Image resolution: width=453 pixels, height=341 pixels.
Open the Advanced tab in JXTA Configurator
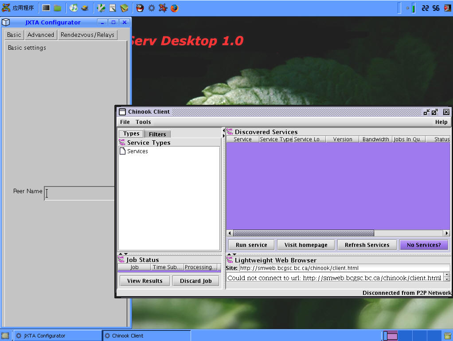tap(41, 35)
